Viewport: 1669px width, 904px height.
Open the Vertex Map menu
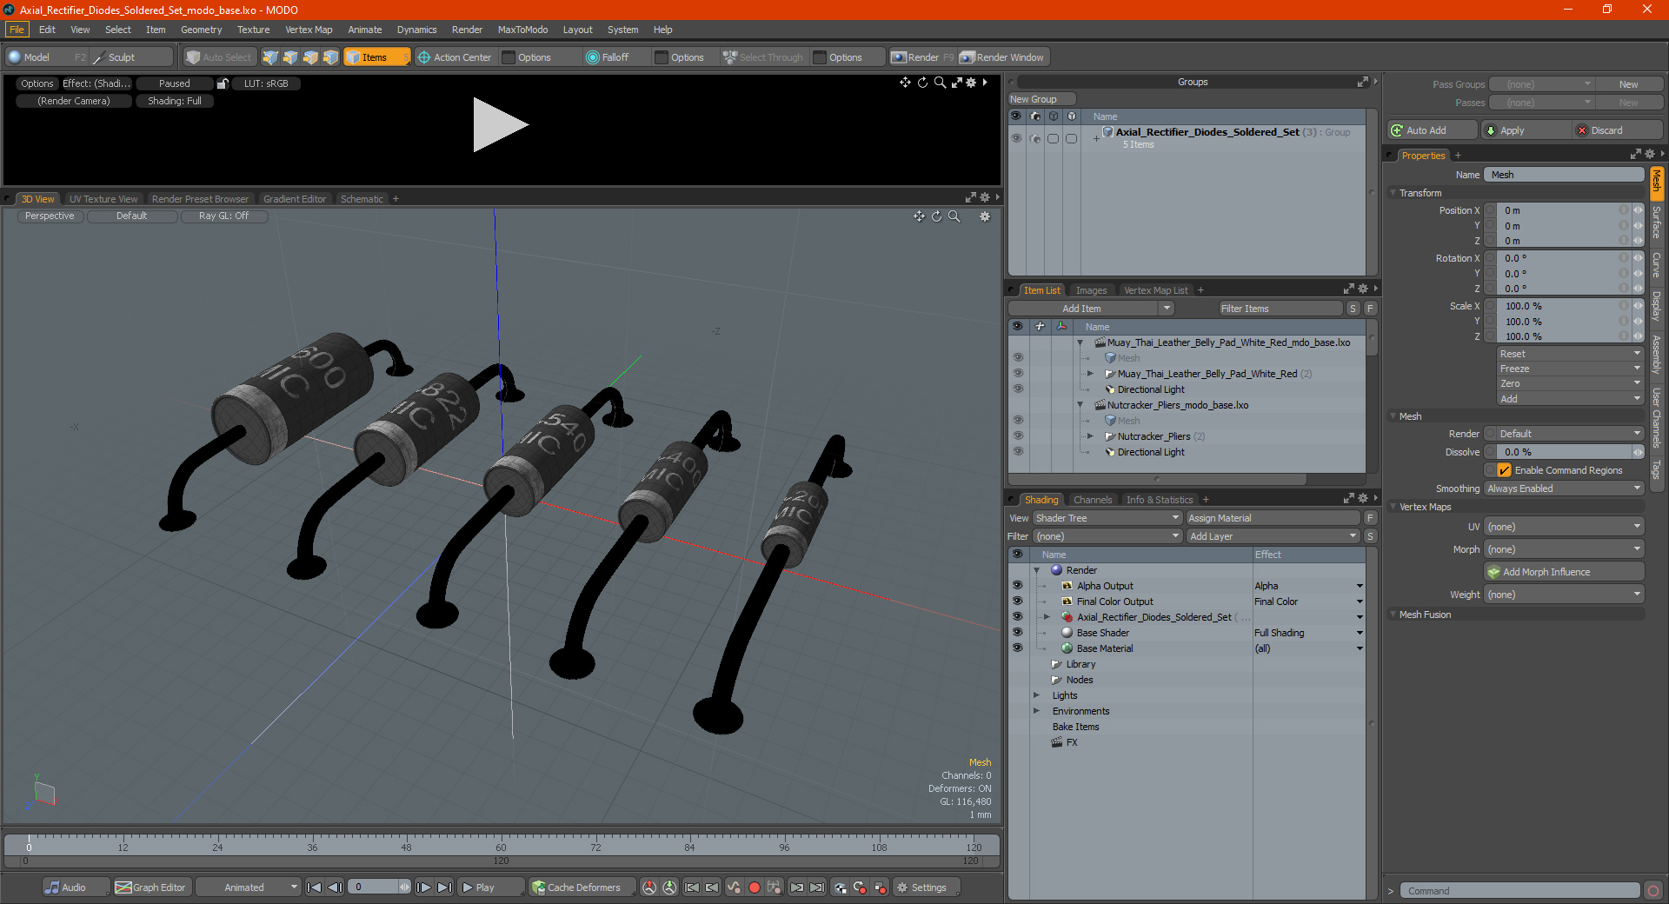click(309, 30)
